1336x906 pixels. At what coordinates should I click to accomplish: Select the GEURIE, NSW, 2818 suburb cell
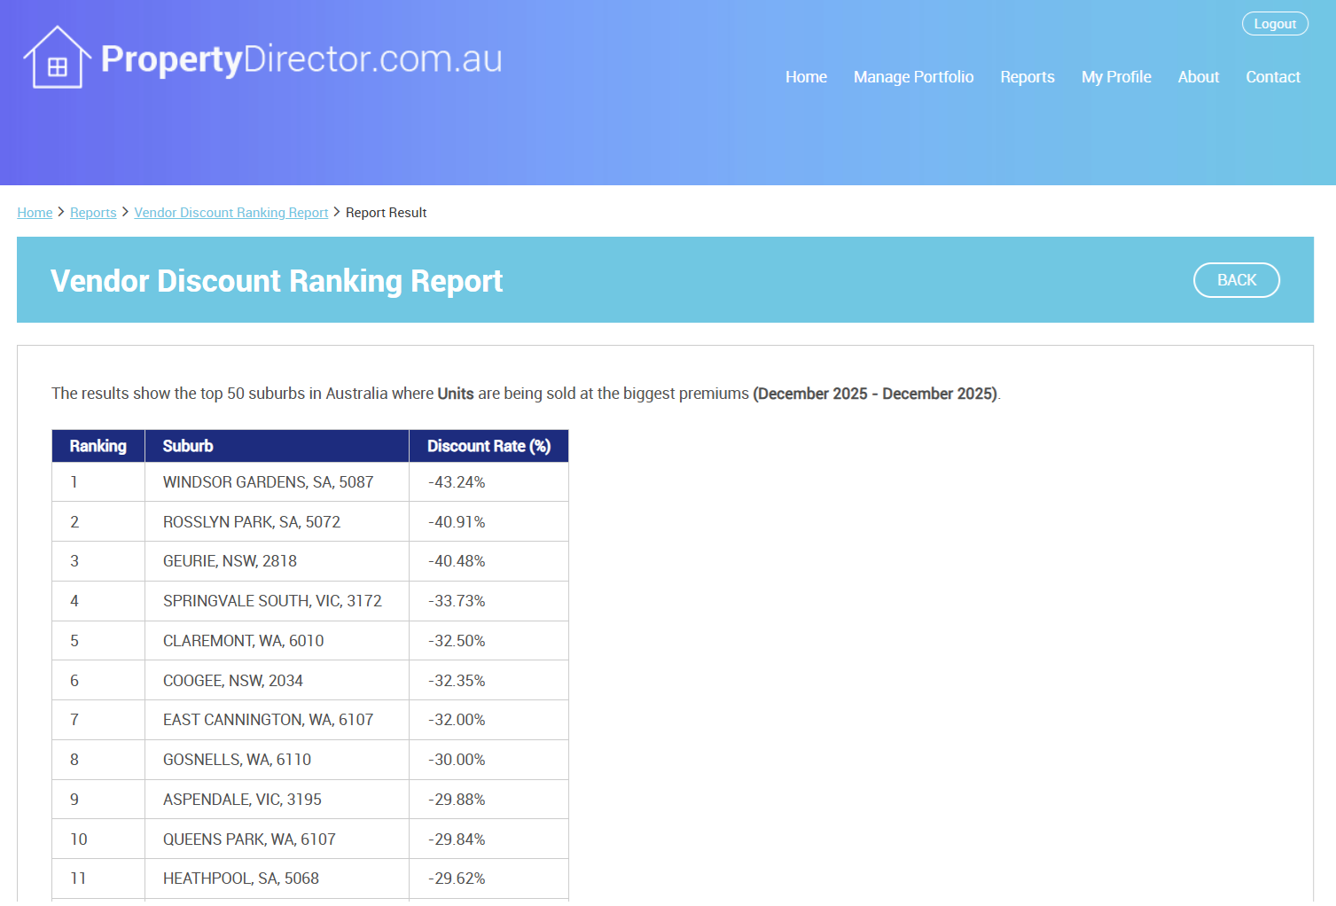point(230,561)
